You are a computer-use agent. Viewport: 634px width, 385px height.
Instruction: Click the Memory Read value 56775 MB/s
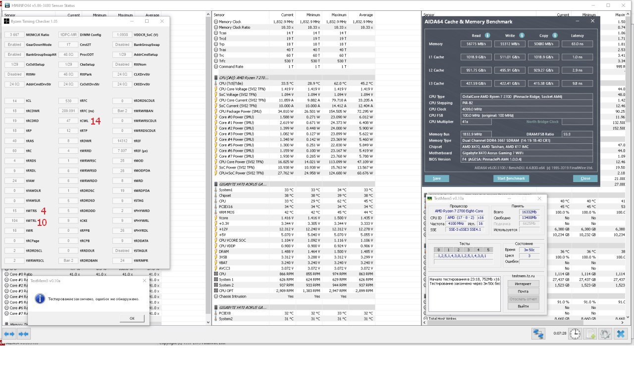475,44
